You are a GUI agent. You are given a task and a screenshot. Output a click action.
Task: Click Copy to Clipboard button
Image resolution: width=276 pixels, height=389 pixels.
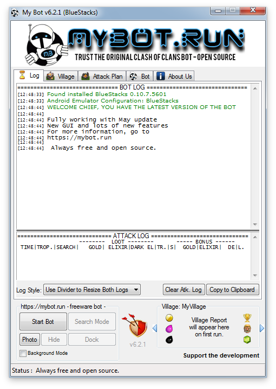[x=232, y=290]
